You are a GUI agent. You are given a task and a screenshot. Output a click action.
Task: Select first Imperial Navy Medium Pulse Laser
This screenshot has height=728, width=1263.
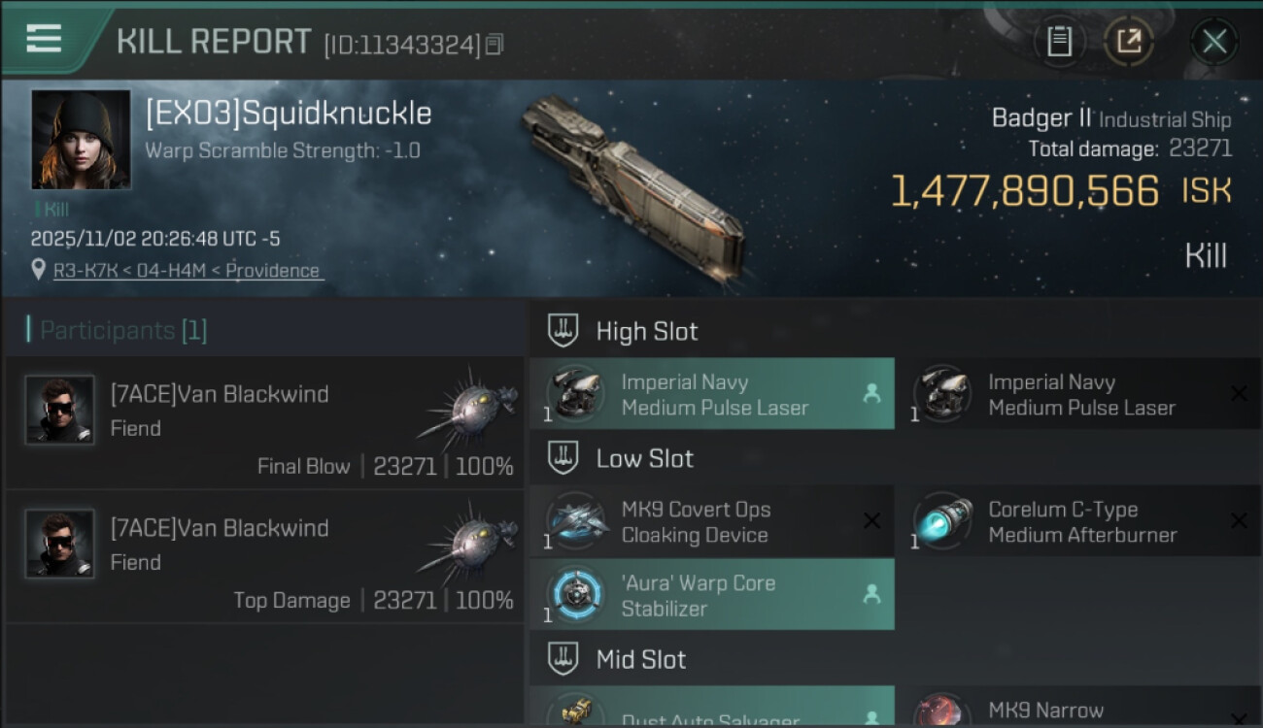[712, 394]
